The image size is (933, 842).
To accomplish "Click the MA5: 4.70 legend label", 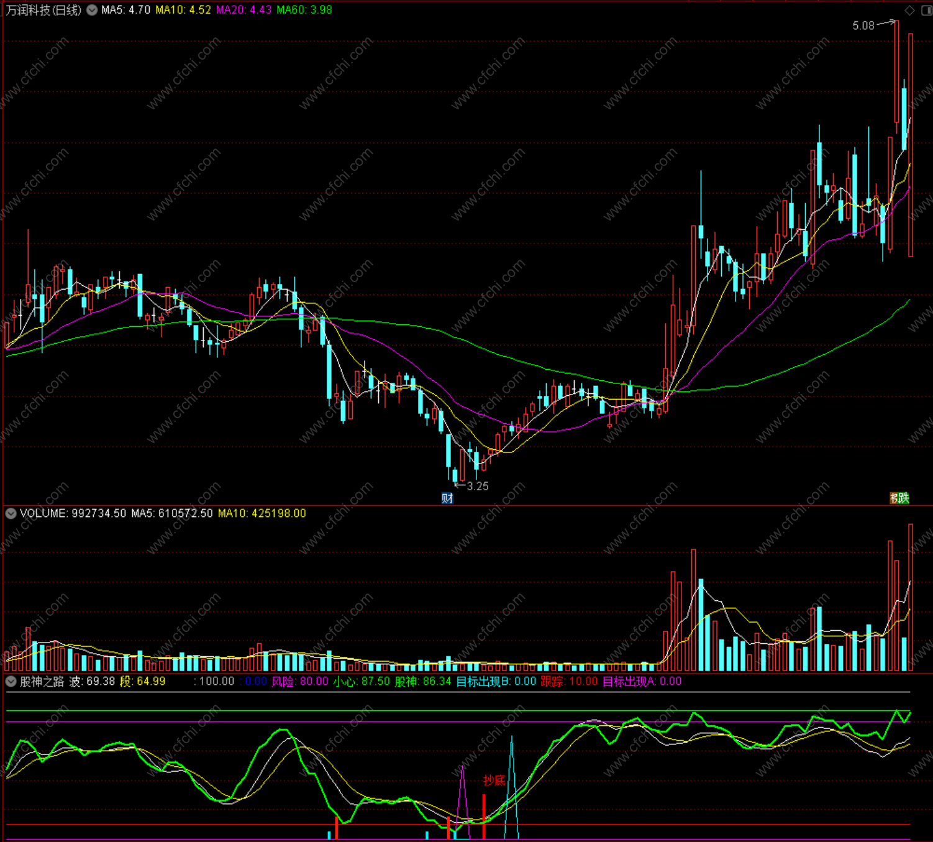I will click(x=125, y=10).
